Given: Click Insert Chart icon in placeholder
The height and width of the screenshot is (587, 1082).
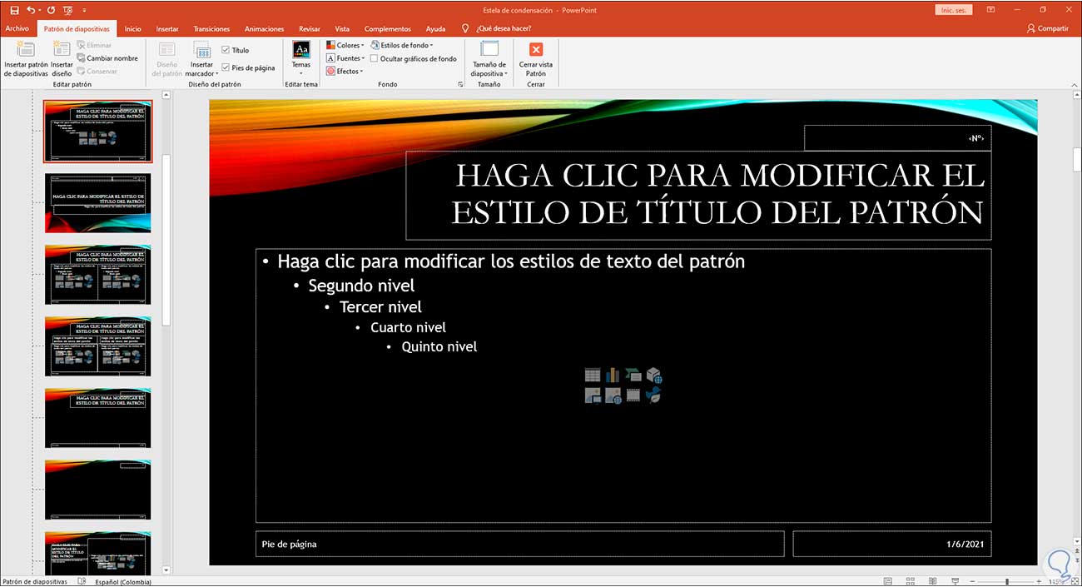Looking at the screenshot, I should [x=613, y=376].
